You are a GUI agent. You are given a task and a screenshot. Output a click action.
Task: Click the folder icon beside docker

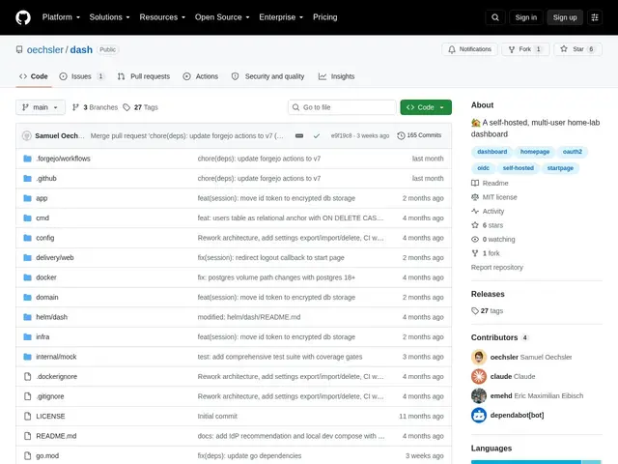[x=27, y=277]
